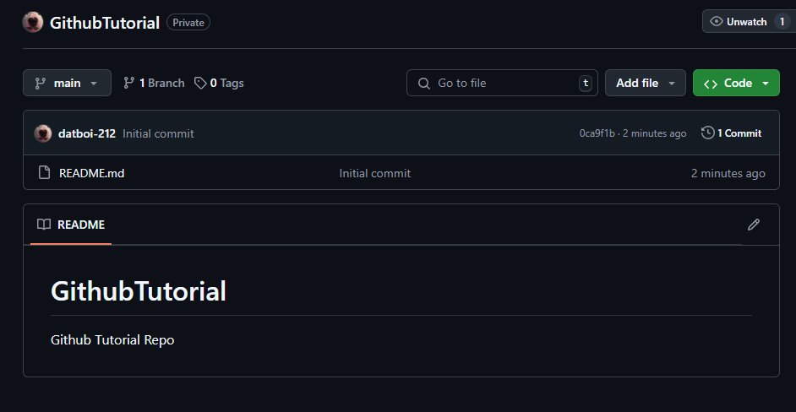Open the green Code dropdown
796x412 pixels.
click(x=736, y=83)
